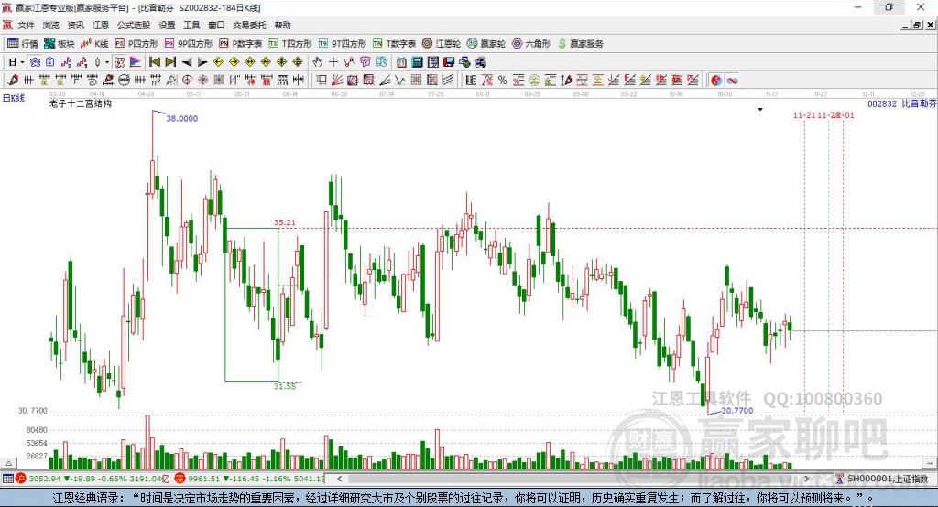Toggle the pressed magenta triangle chart icon
Image resolution: width=938 pixels, height=507 pixels.
point(136,62)
